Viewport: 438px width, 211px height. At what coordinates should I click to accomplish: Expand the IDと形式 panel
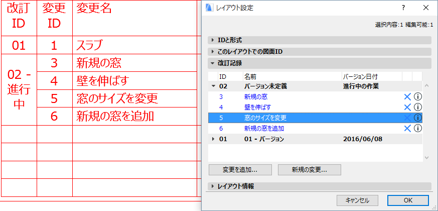coord(320,40)
